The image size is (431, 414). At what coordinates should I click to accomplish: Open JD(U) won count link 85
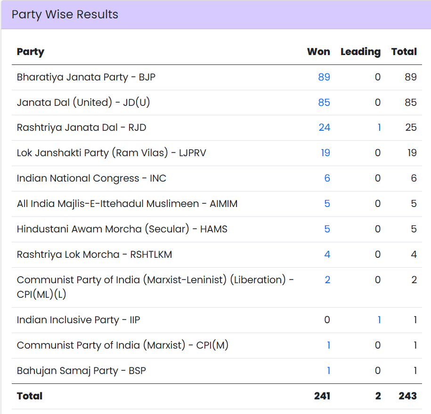[324, 103]
